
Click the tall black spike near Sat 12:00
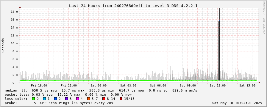pos(219,44)
